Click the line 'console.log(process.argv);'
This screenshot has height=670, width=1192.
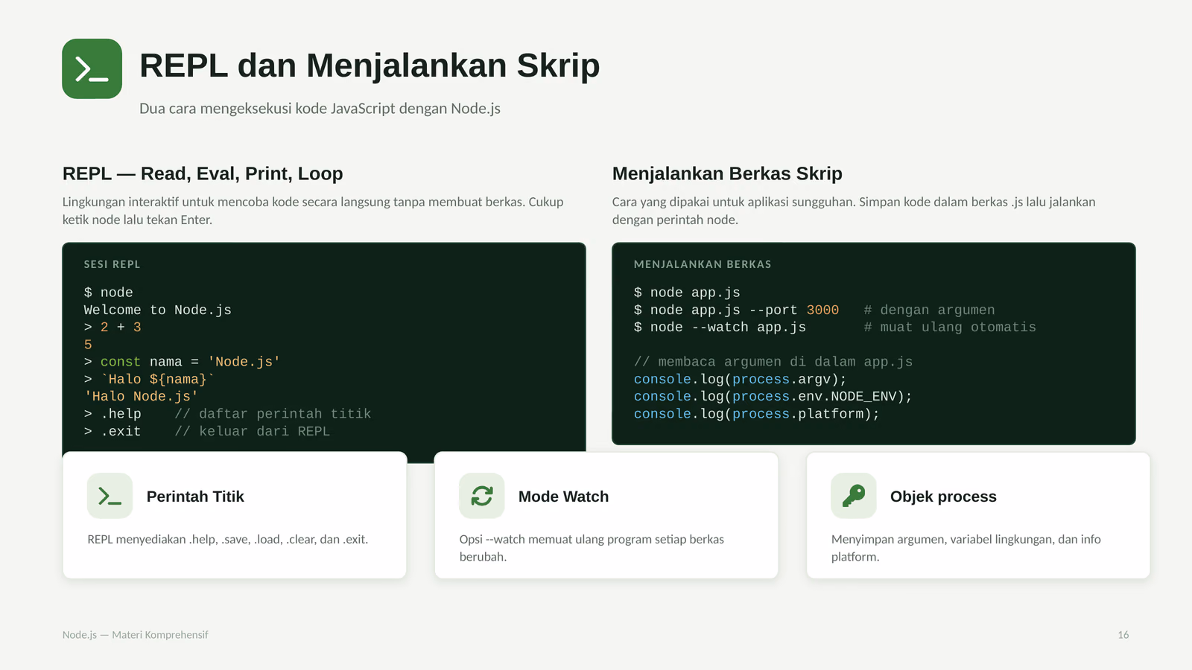741,379
